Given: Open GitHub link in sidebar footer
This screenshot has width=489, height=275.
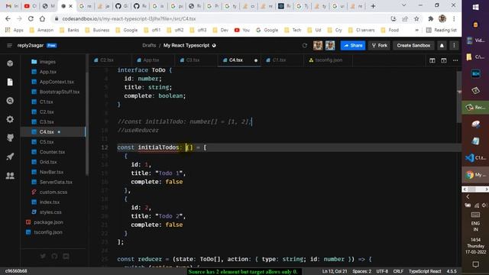Looking at the screenshot, I should [x=54, y=256].
